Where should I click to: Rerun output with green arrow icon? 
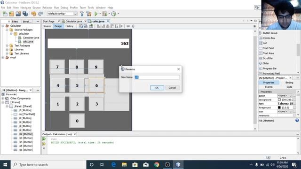(x=44, y=139)
